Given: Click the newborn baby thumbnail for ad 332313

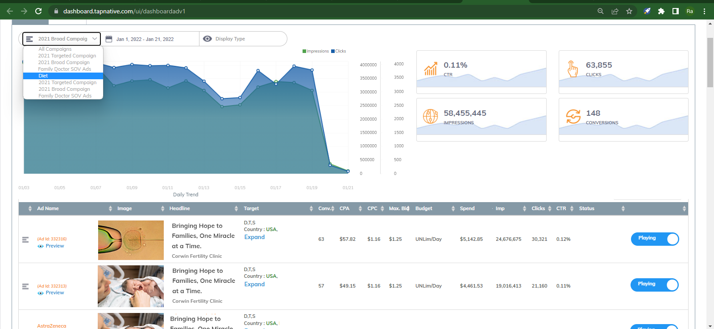Looking at the screenshot, I should 131,286.
